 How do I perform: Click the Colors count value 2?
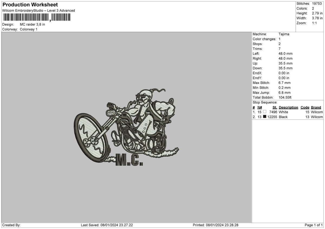(313, 8)
